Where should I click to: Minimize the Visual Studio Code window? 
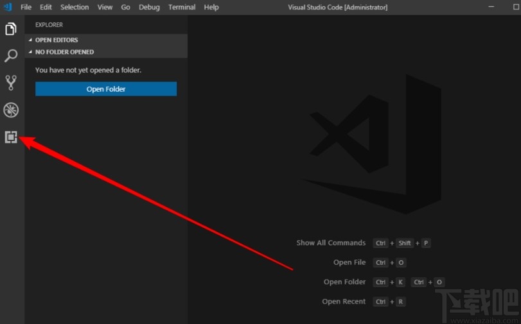pos(491,6)
